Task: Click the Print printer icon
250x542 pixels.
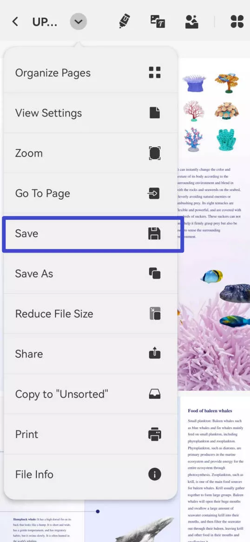Action: tap(155, 434)
